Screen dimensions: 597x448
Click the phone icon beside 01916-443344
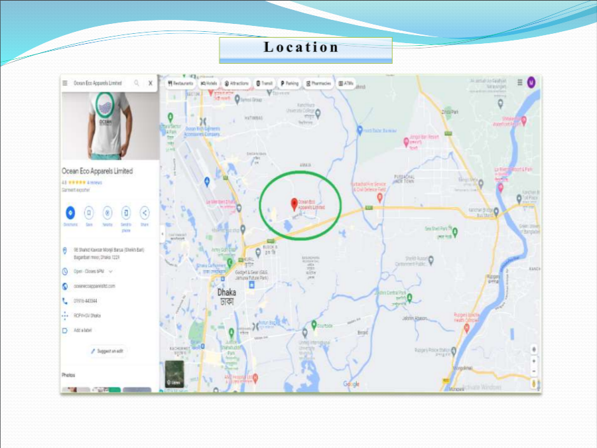coord(65,301)
